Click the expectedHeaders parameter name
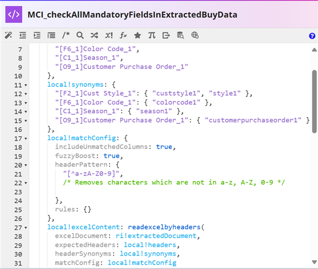Image resolution: width=318 pixels, height=269 pixels. click(x=85, y=245)
